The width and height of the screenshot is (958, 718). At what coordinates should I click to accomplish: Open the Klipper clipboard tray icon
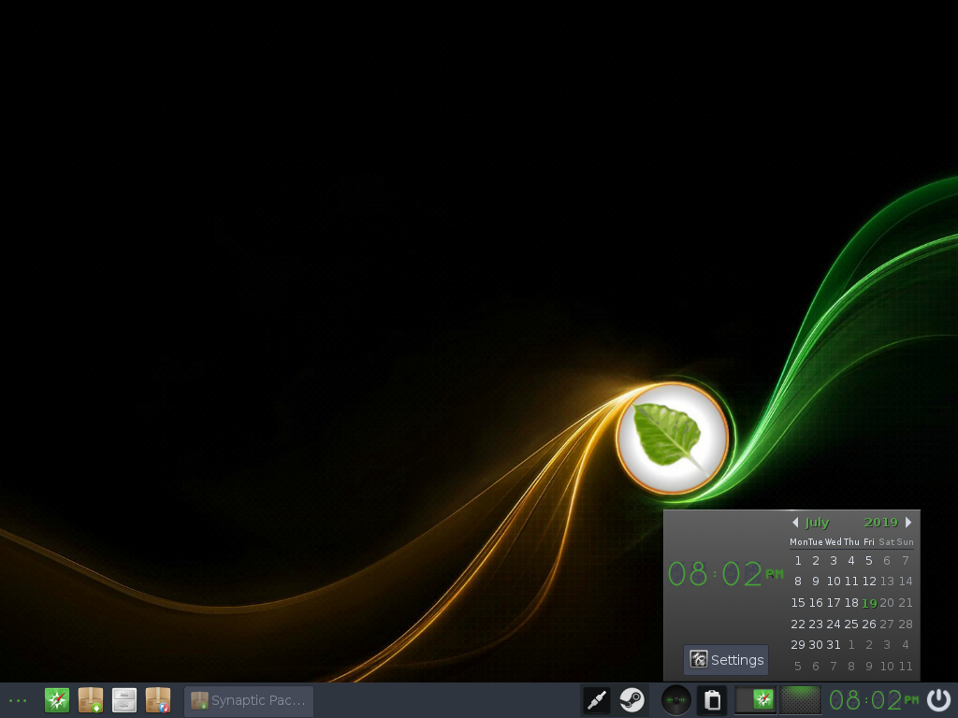712,699
